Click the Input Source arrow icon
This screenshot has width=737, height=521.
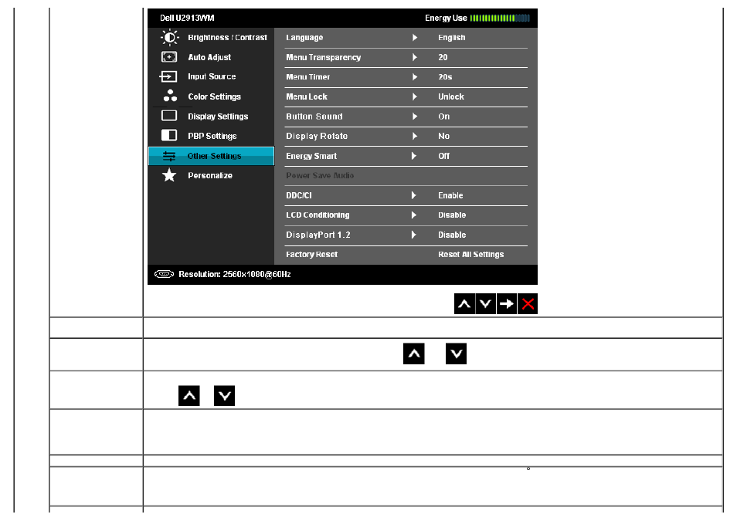coord(168,76)
